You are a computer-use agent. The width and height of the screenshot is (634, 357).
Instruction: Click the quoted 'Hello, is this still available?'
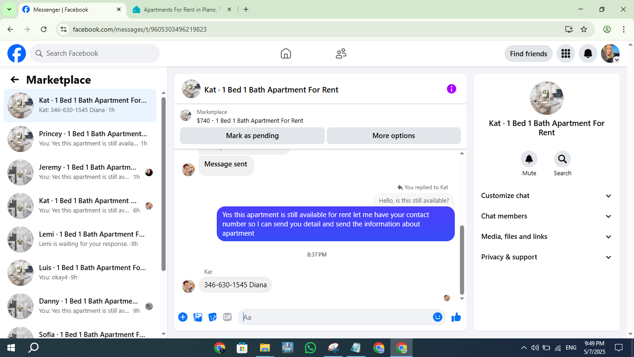[414, 201]
